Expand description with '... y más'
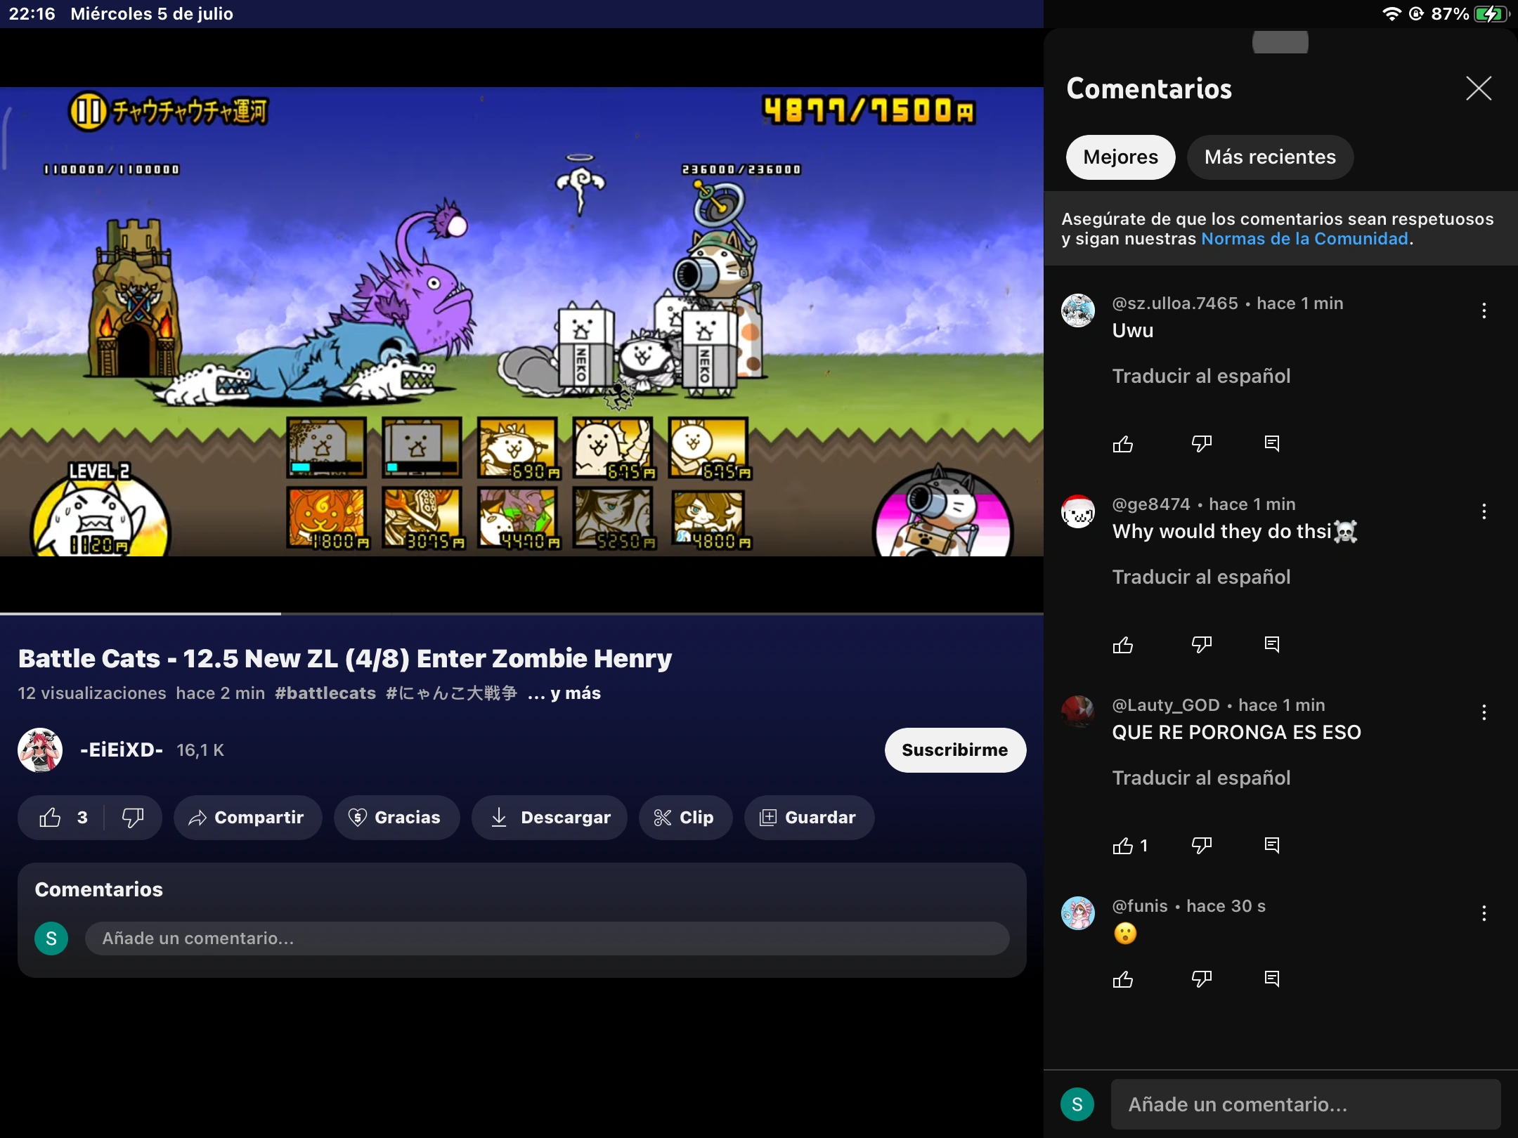Screen dimensions: 1518x1138 (x=564, y=693)
